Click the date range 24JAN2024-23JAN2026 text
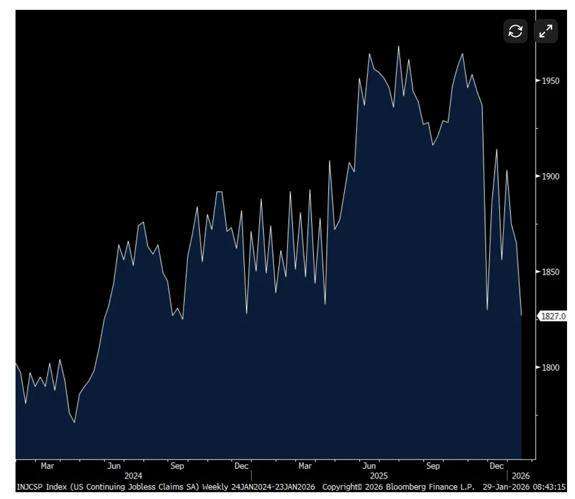 273,487
